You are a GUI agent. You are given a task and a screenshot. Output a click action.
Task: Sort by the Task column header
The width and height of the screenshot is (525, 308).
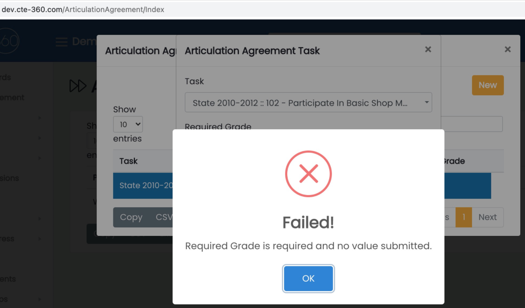click(x=129, y=161)
